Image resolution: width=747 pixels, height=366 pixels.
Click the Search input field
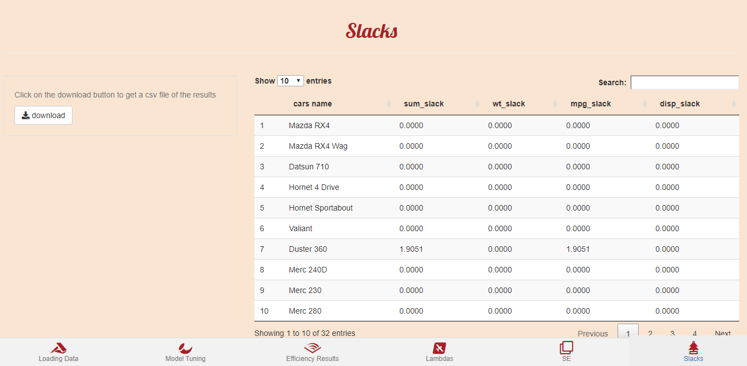click(x=685, y=82)
